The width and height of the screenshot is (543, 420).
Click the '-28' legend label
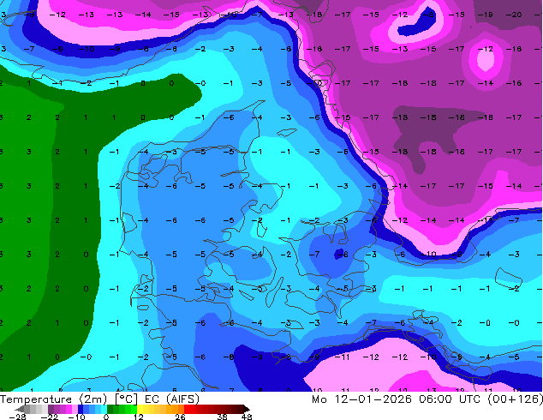coord(17,417)
